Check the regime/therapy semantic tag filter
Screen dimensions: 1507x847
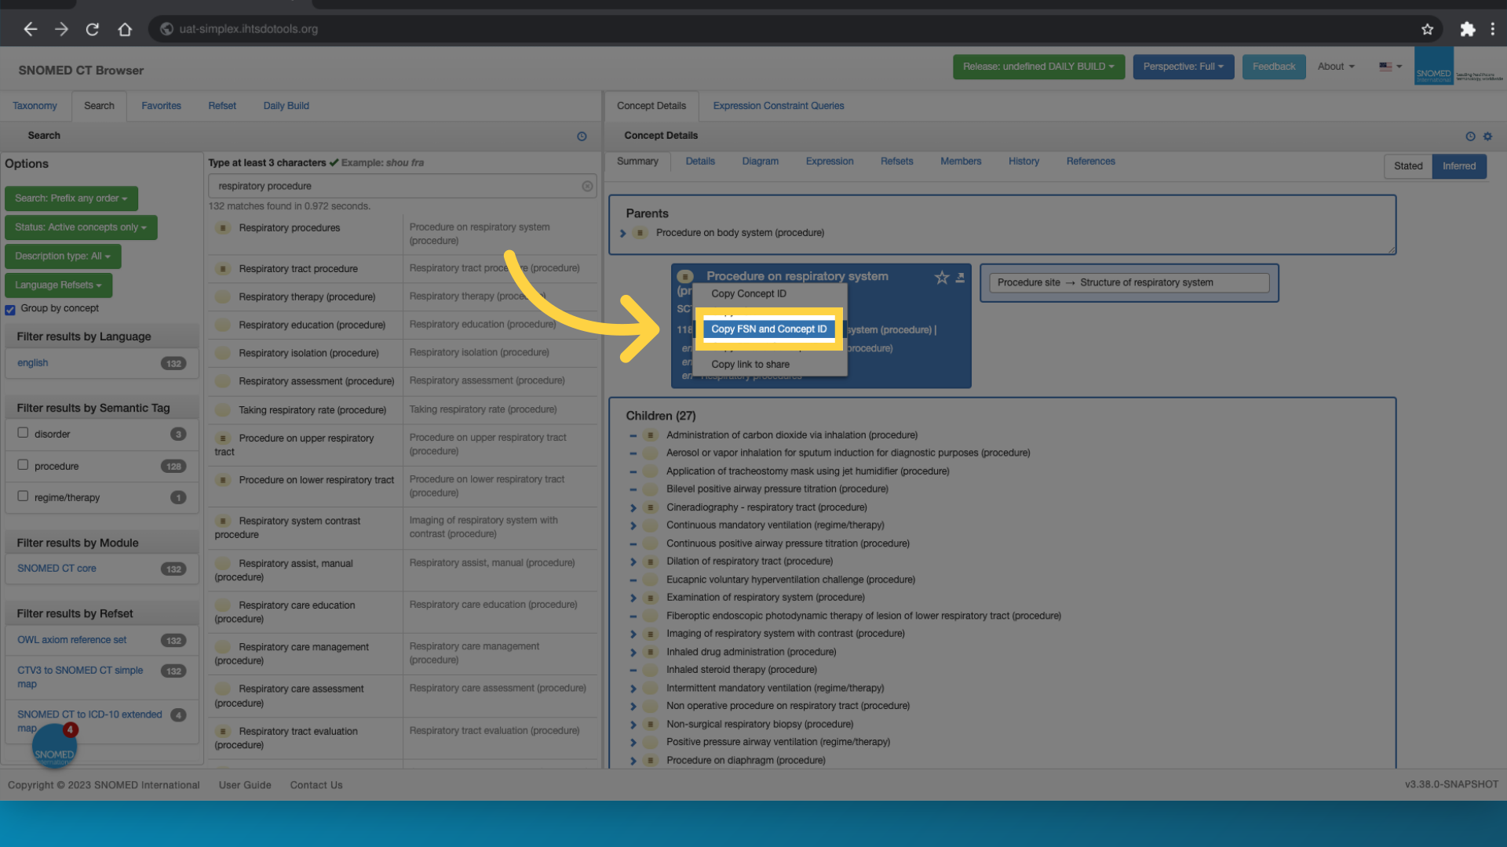[23, 496]
